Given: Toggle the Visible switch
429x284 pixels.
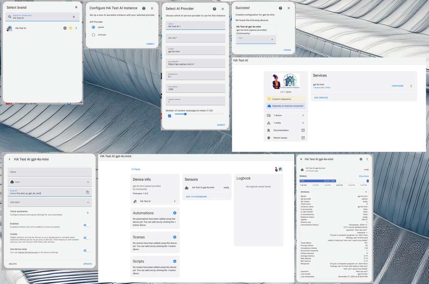Looking at the screenshot, I should click(x=86, y=238).
